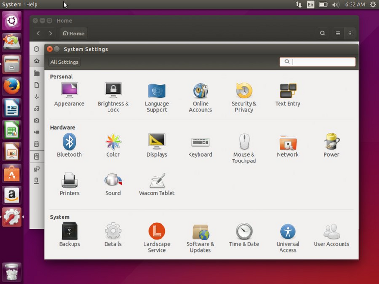
Task: Open Universal Access settings
Action: [x=288, y=232]
